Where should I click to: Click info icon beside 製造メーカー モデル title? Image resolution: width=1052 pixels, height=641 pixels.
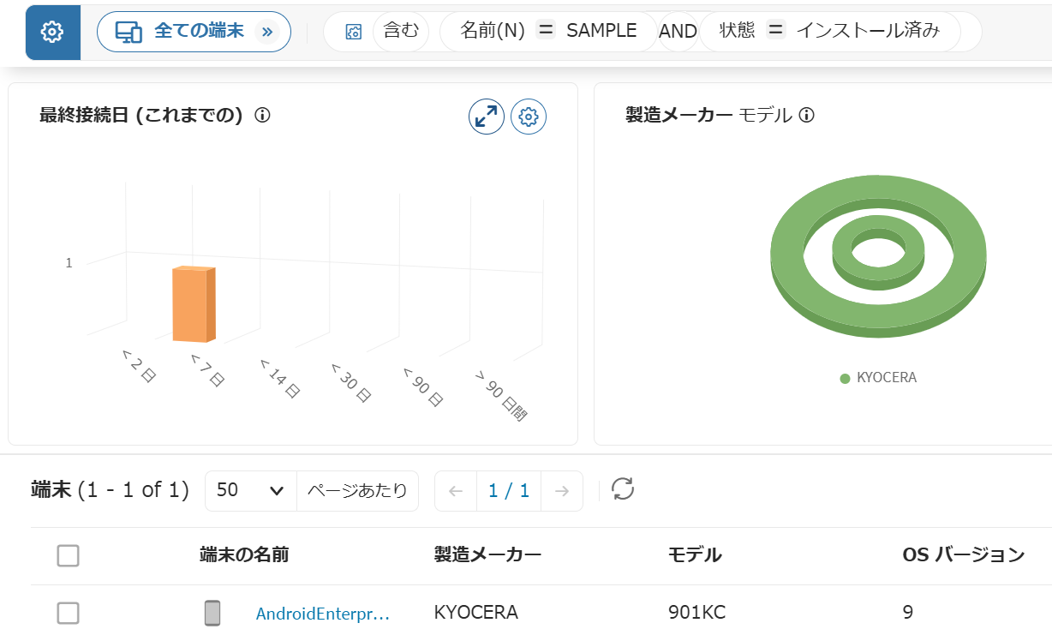[x=806, y=115]
